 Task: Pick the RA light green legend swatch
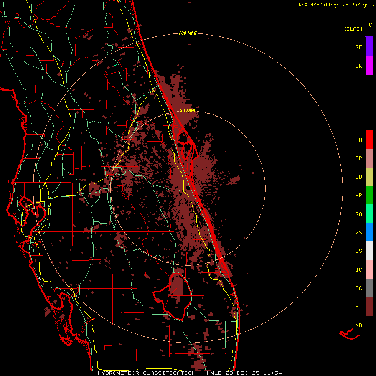(369, 214)
